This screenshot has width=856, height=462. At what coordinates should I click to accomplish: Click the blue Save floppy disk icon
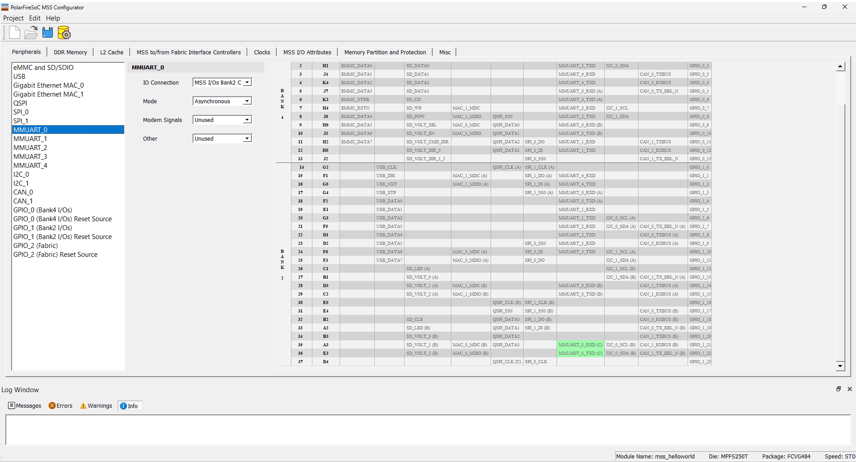click(x=48, y=32)
